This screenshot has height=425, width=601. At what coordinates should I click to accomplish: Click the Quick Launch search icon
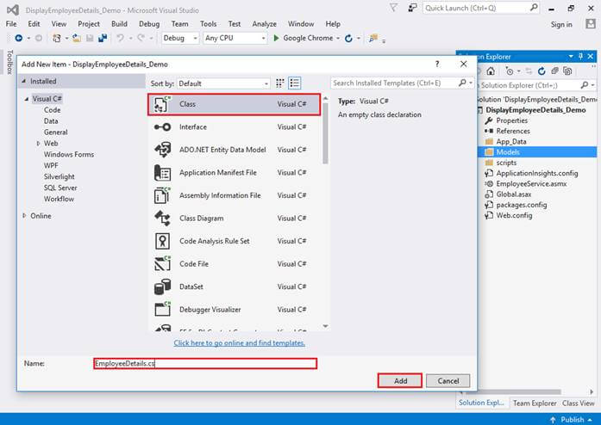[x=534, y=8]
